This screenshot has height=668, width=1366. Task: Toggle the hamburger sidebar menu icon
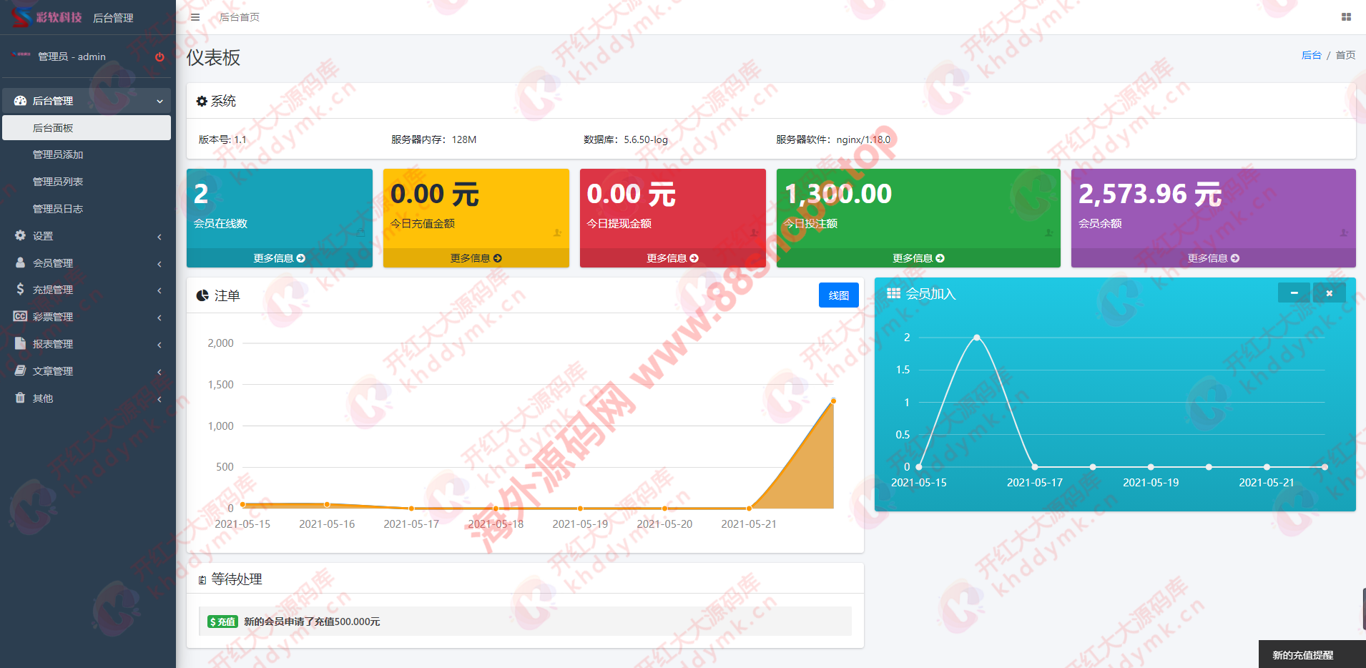[195, 17]
